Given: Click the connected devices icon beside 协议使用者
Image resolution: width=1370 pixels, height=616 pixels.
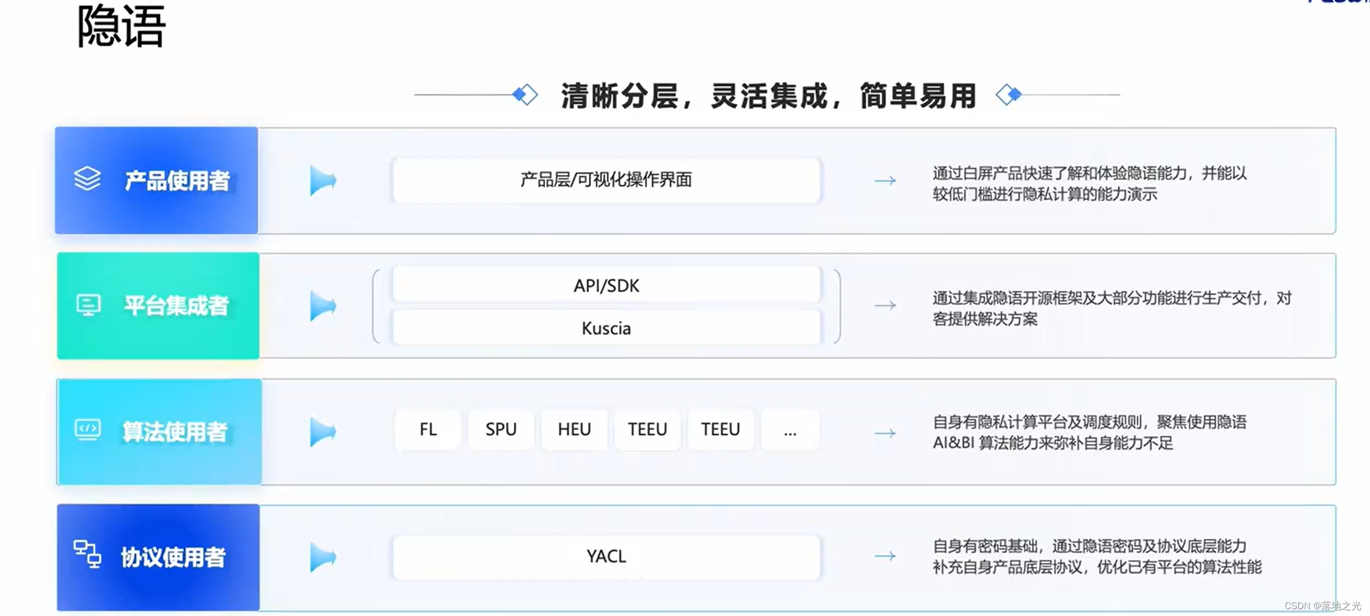Looking at the screenshot, I should pyautogui.click(x=87, y=554).
